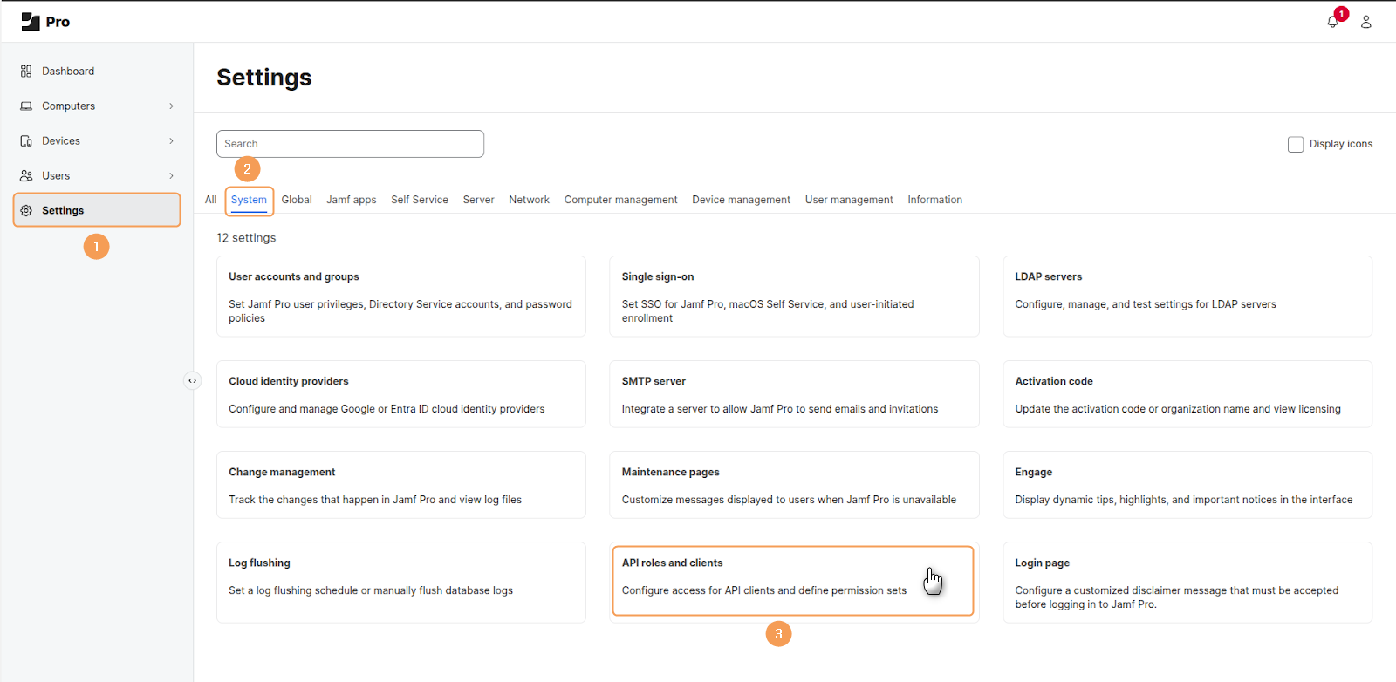Select the Computer management tab

tap(620, 200)
